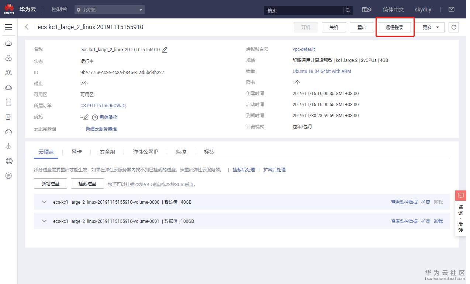Click 扩容 for volume-0000 system disk

pos(426,202)
